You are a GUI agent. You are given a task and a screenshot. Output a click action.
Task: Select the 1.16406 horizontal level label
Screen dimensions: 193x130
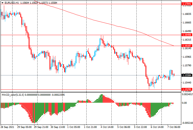pyautogui.click(x=187, y=35)
